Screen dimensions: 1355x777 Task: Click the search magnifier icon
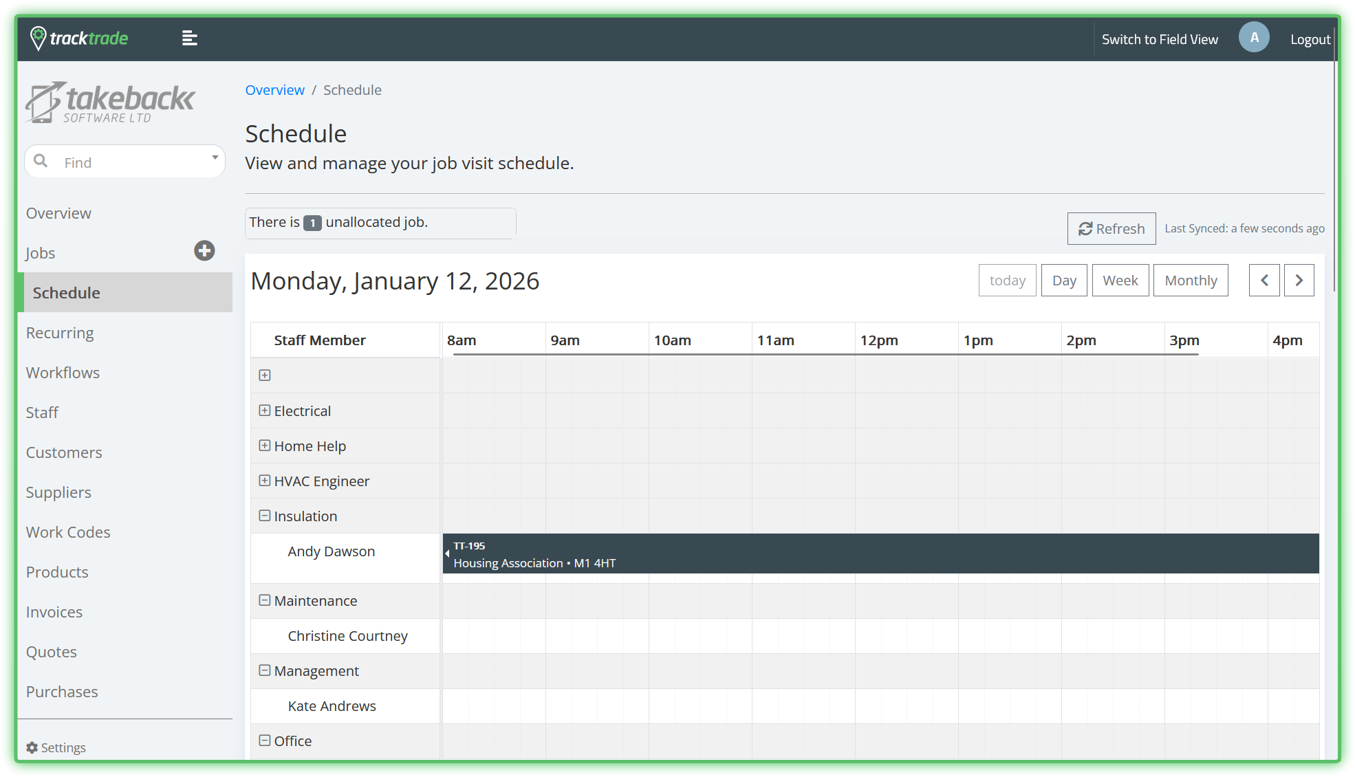[41, 161]
